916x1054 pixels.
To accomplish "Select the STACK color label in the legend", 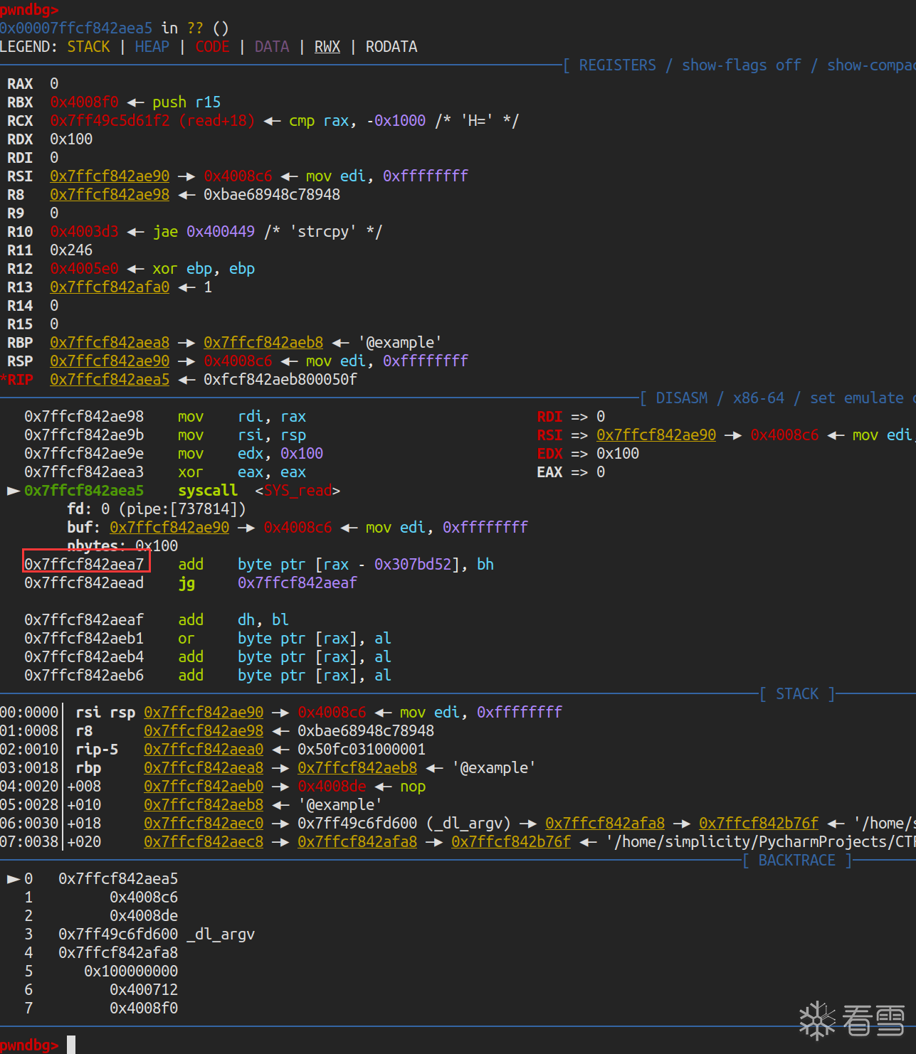I will click(89, 47).
